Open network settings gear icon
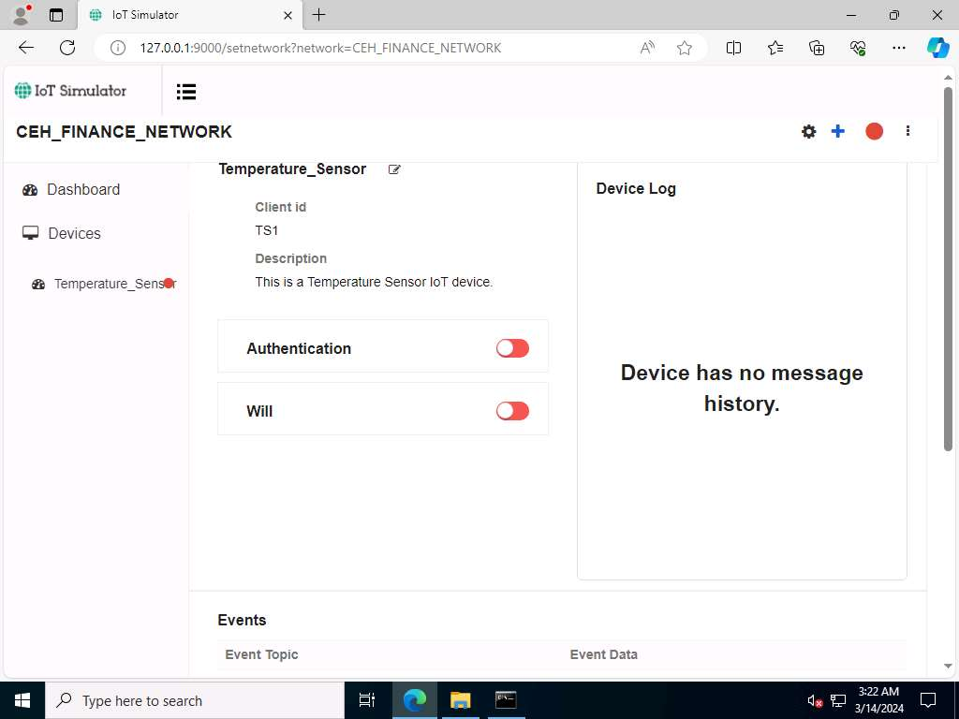This screenshot has width=959, height=719. pos(808,131)
